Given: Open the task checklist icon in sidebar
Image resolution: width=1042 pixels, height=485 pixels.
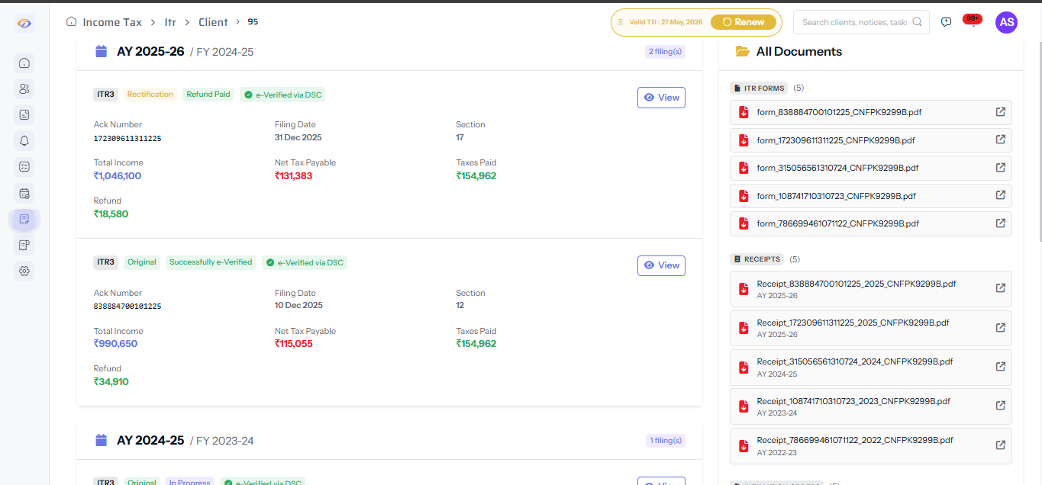Looking at the screenshot, I should [x=24, y=166].
